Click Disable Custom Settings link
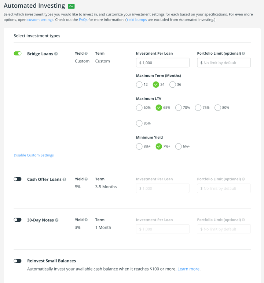 (34, 155)
